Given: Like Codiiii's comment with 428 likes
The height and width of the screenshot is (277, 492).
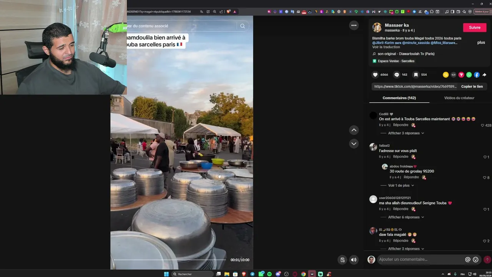Looking at the screenshot, I should coord(482,125).
